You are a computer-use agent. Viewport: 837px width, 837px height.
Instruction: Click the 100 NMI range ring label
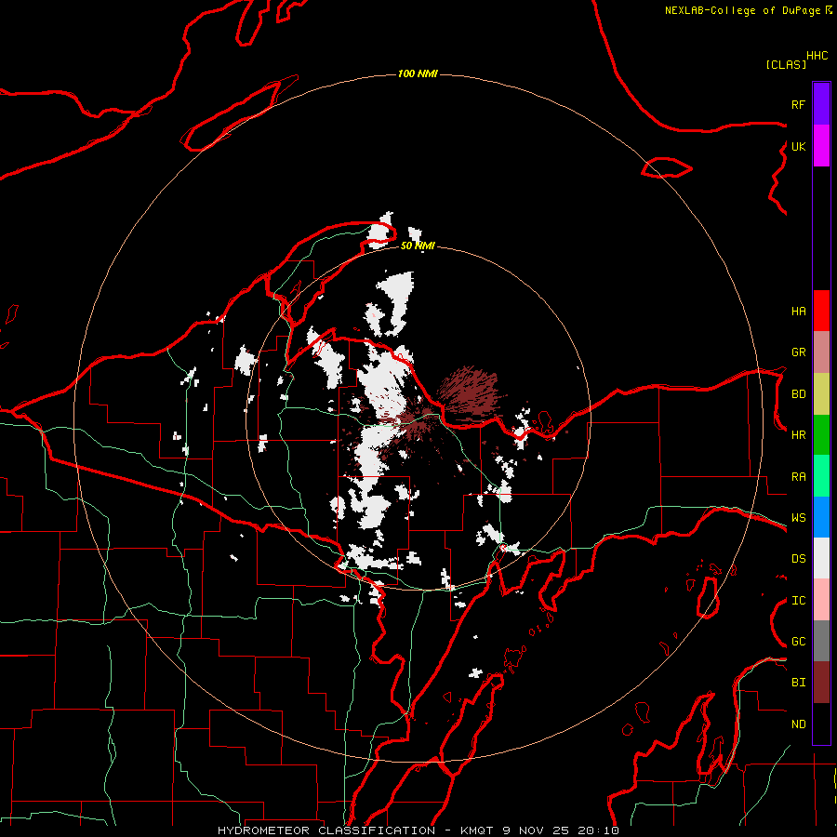pyautogui.click(x=418, y=73)
